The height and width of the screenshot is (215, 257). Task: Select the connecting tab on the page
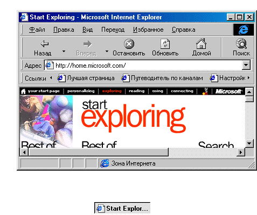pyautogui.click(x=182, y=91)
